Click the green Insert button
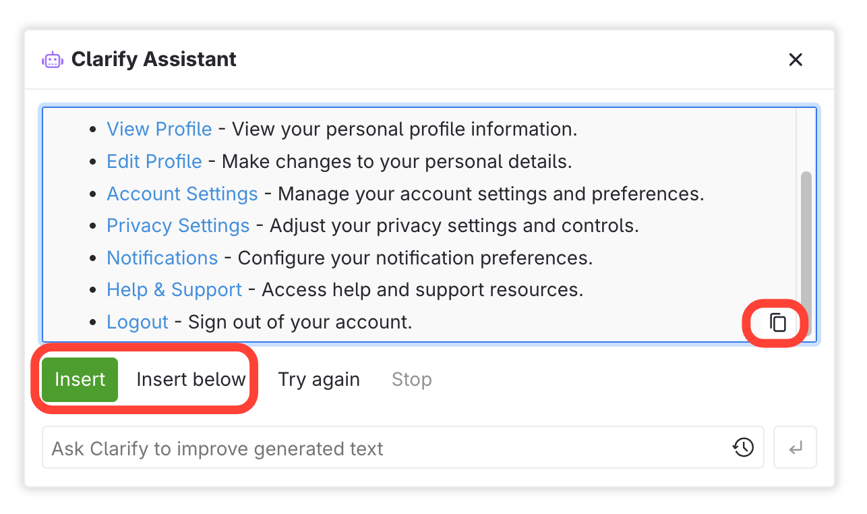 80,380
